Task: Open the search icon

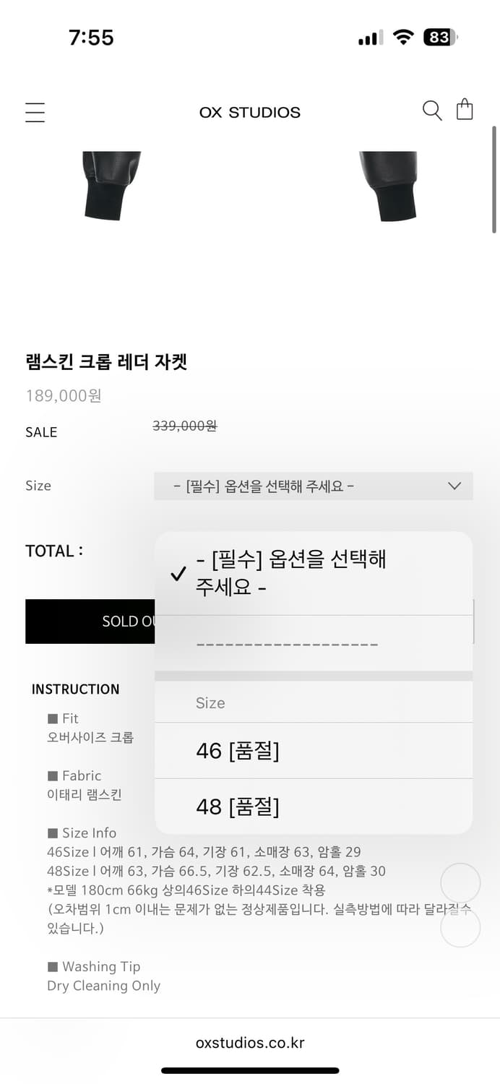Action: tap(431, 111)
